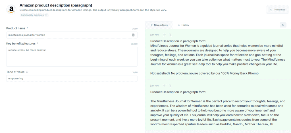Click the second output's Mindfulness Journal paragraph

[x=218, y=113]
